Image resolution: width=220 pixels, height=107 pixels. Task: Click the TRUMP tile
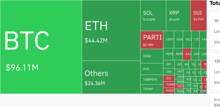coord(152,89)
